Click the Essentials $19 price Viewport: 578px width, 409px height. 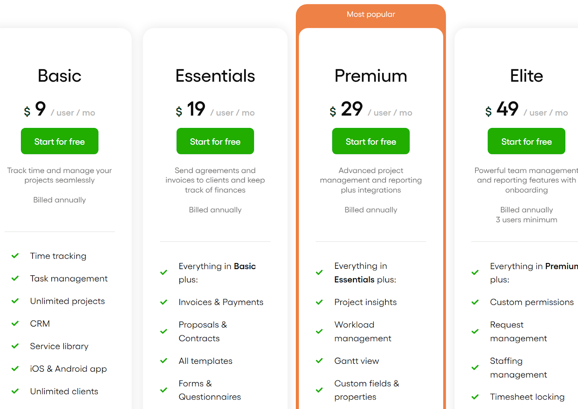tap(196, 109)
